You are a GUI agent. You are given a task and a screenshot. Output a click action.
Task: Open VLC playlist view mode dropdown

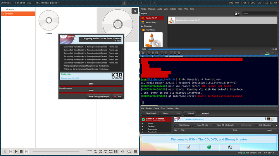tap(237, 13)
